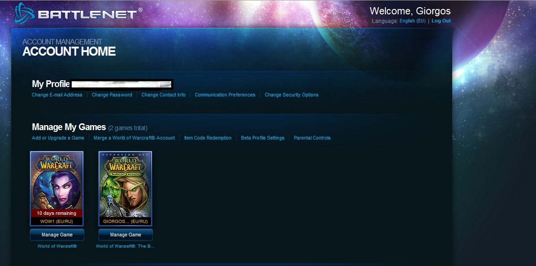
Task: Click the Battle.net logo
Action: 78,14
